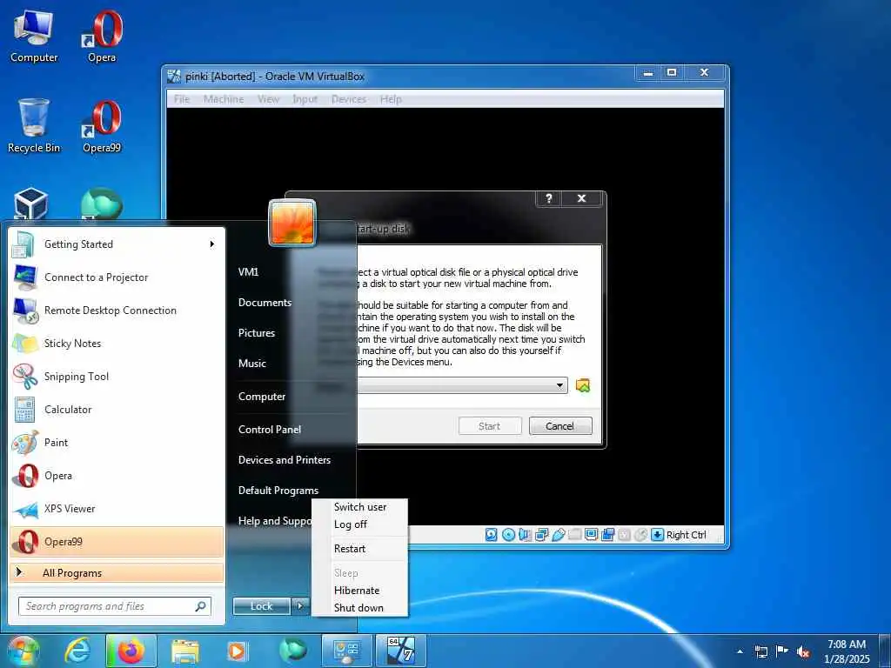
Task: Open the Computer desktop icon
Action: pos(34,37)
